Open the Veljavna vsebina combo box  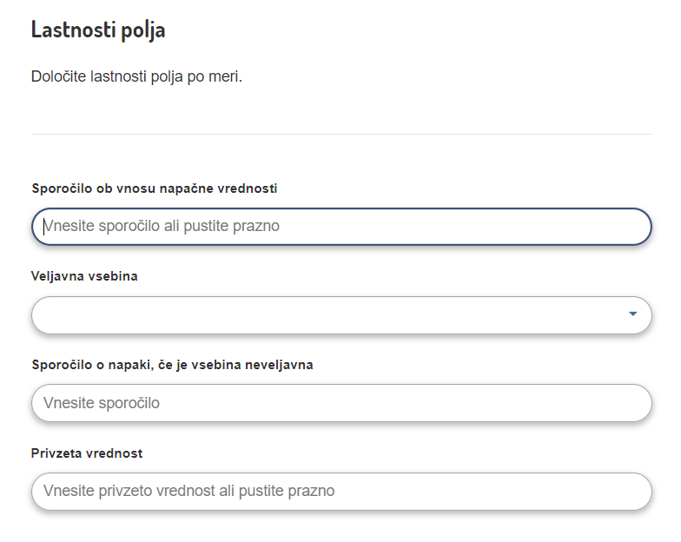(340, 314)
